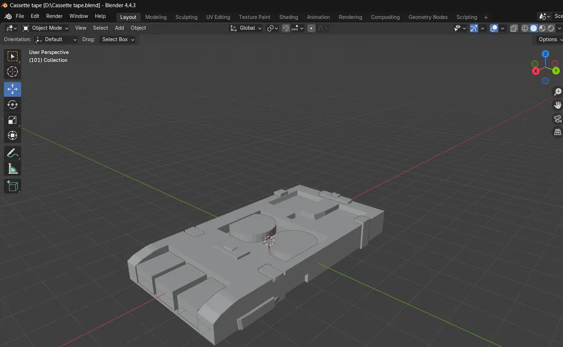Select the Add Cube tool
Screen dimensions: 563x347
point(13,186)
